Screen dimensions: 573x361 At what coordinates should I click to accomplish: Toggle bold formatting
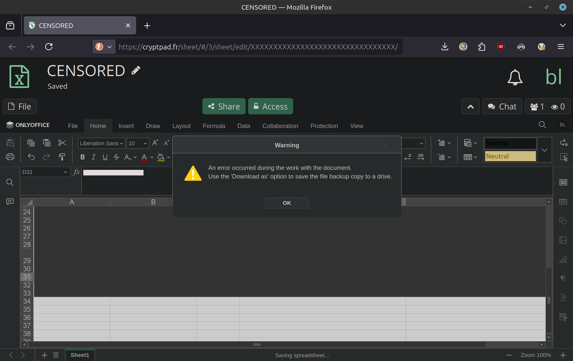click(x=82, y=157)
